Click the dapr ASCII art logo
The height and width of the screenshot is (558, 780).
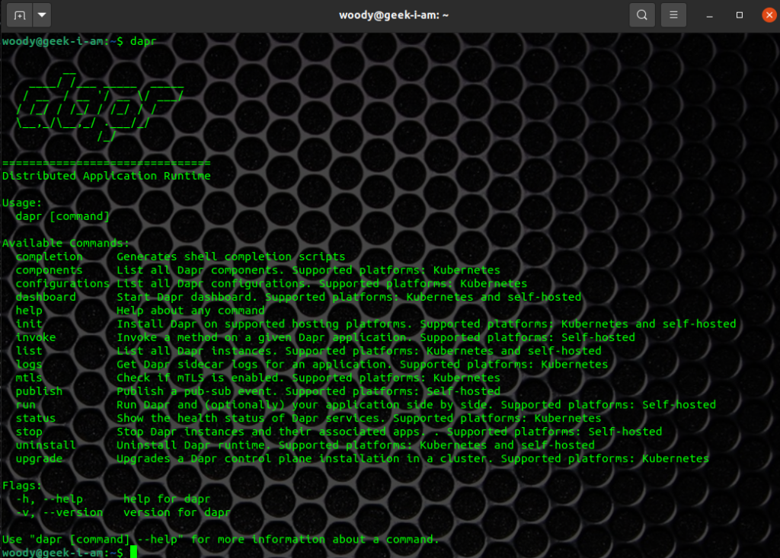click(x=100, y=108)
